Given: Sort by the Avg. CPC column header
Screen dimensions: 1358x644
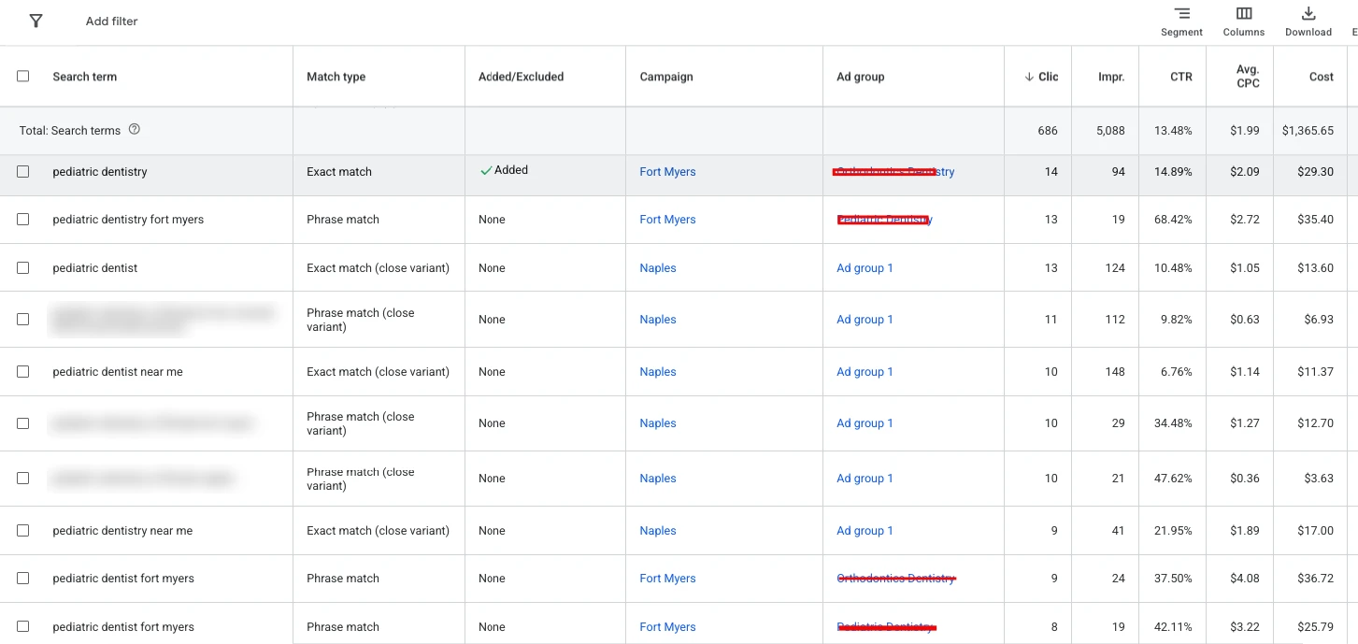Looking at the screenshot, I should coord(1248,77).
